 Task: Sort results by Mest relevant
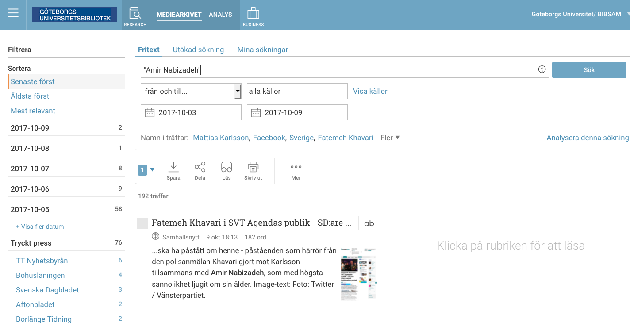pos(33,111)
